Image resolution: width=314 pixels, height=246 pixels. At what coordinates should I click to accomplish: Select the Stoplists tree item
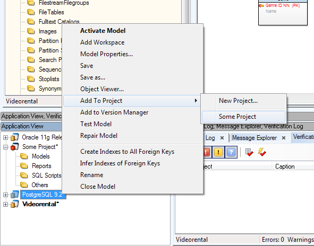(49, 79)
